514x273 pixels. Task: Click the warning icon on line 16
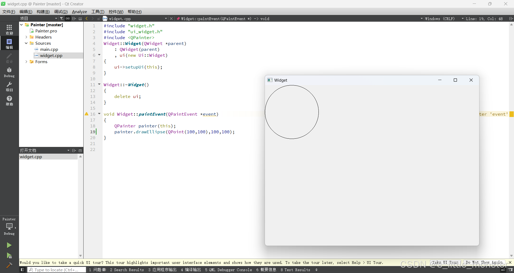click(x=87, y=114)
